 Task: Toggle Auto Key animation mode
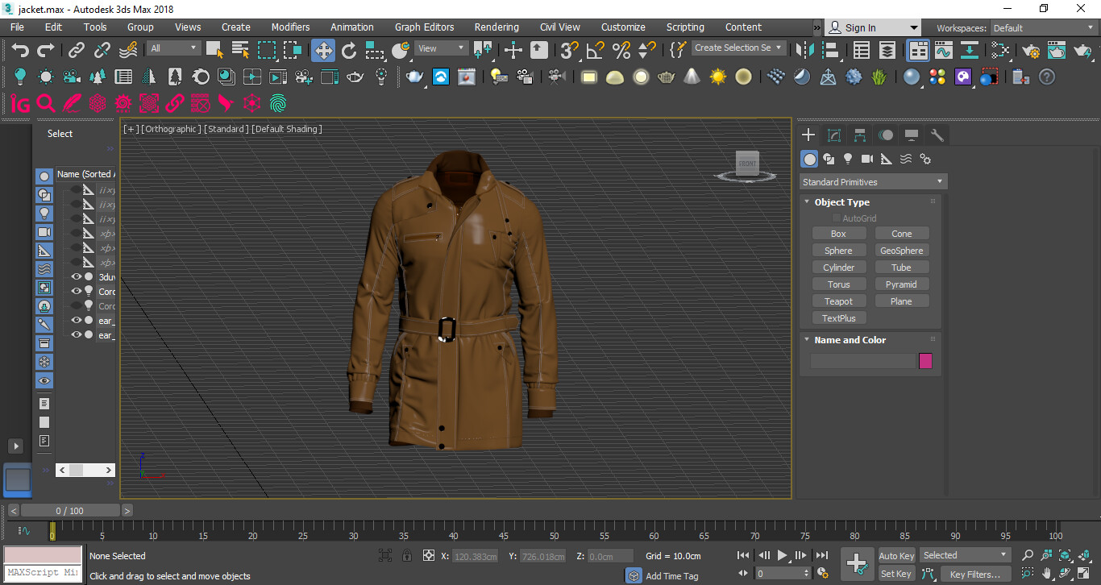click(896, 555)
